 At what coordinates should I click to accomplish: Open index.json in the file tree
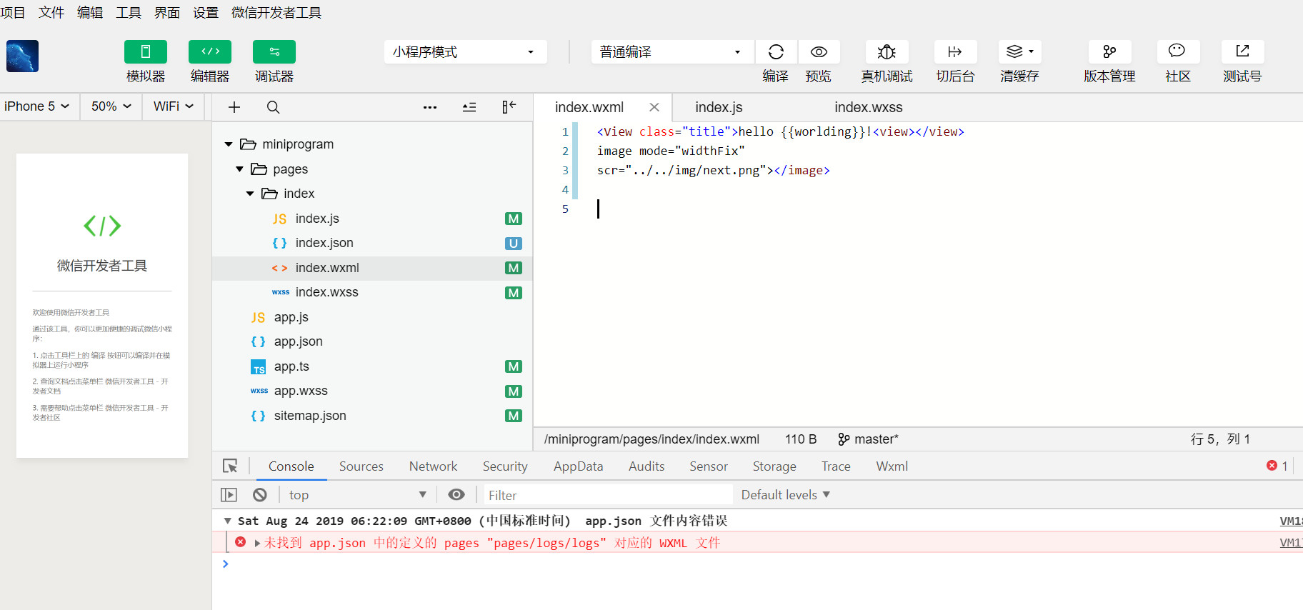tap(372, 243)
